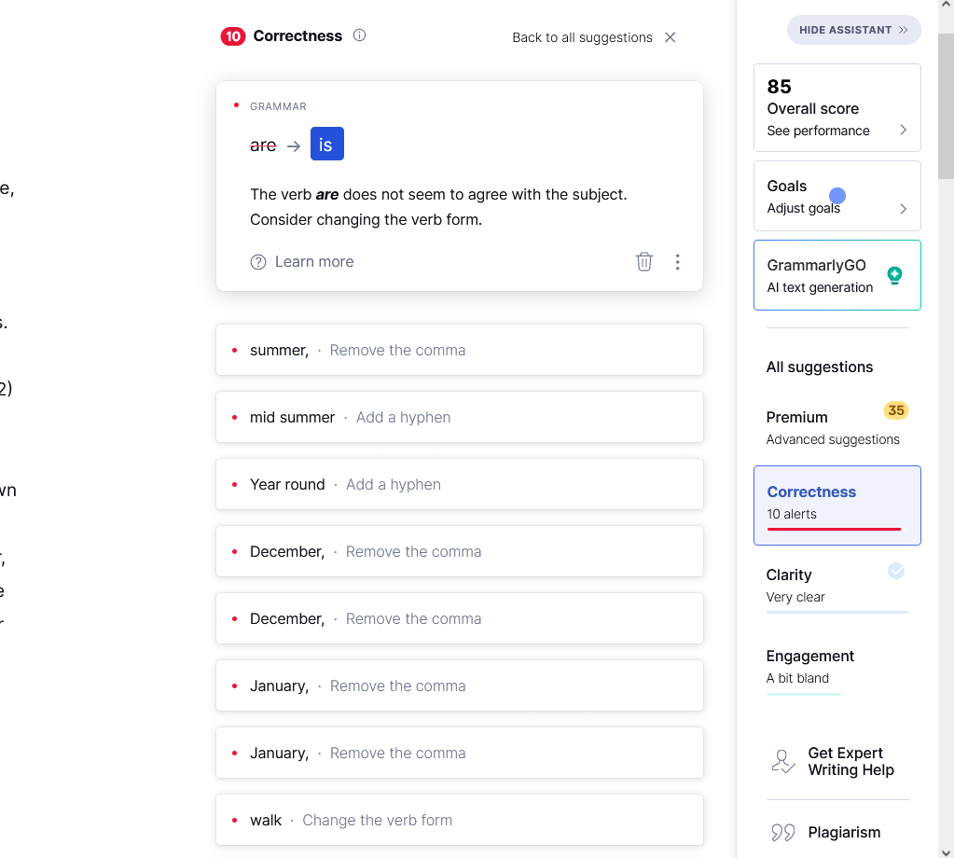Open more options three-dot menu
The width and height of the screenshot is (954, 858).
click(x=678, y=262)
